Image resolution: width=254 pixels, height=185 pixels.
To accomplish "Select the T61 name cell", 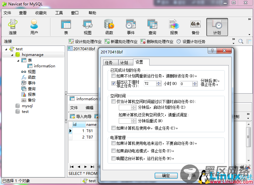I will click(x=91, y=131).
